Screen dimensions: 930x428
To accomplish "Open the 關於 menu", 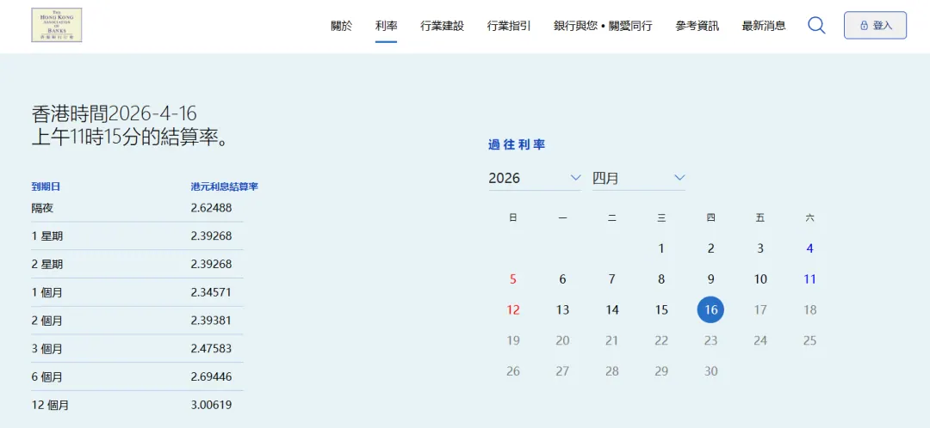I will click(341, 26).
